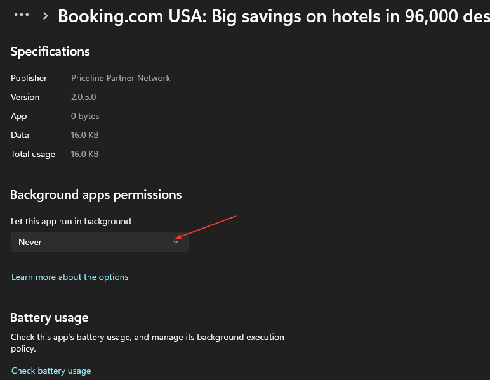Click the chevron arrow in Never dropdown
Viewport: 490px width, 380px height.
[x=176, y=242]
